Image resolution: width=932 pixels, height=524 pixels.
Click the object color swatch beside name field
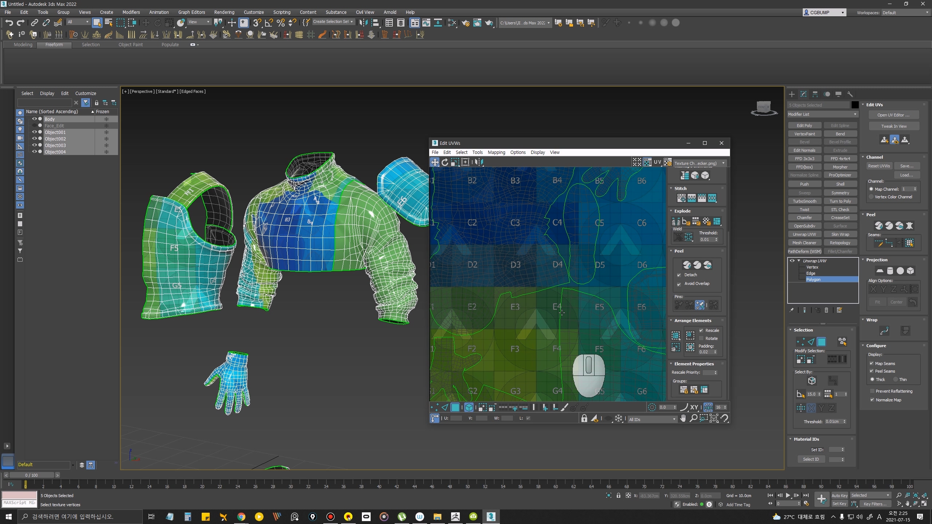point(855,105)
